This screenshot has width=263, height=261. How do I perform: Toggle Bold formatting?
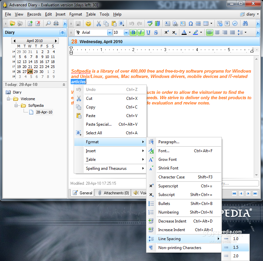point(133,32)
